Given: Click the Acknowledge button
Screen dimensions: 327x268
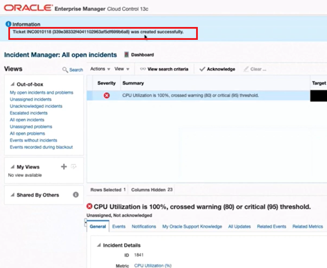Looking at the screenshot, I should [217, 69].
